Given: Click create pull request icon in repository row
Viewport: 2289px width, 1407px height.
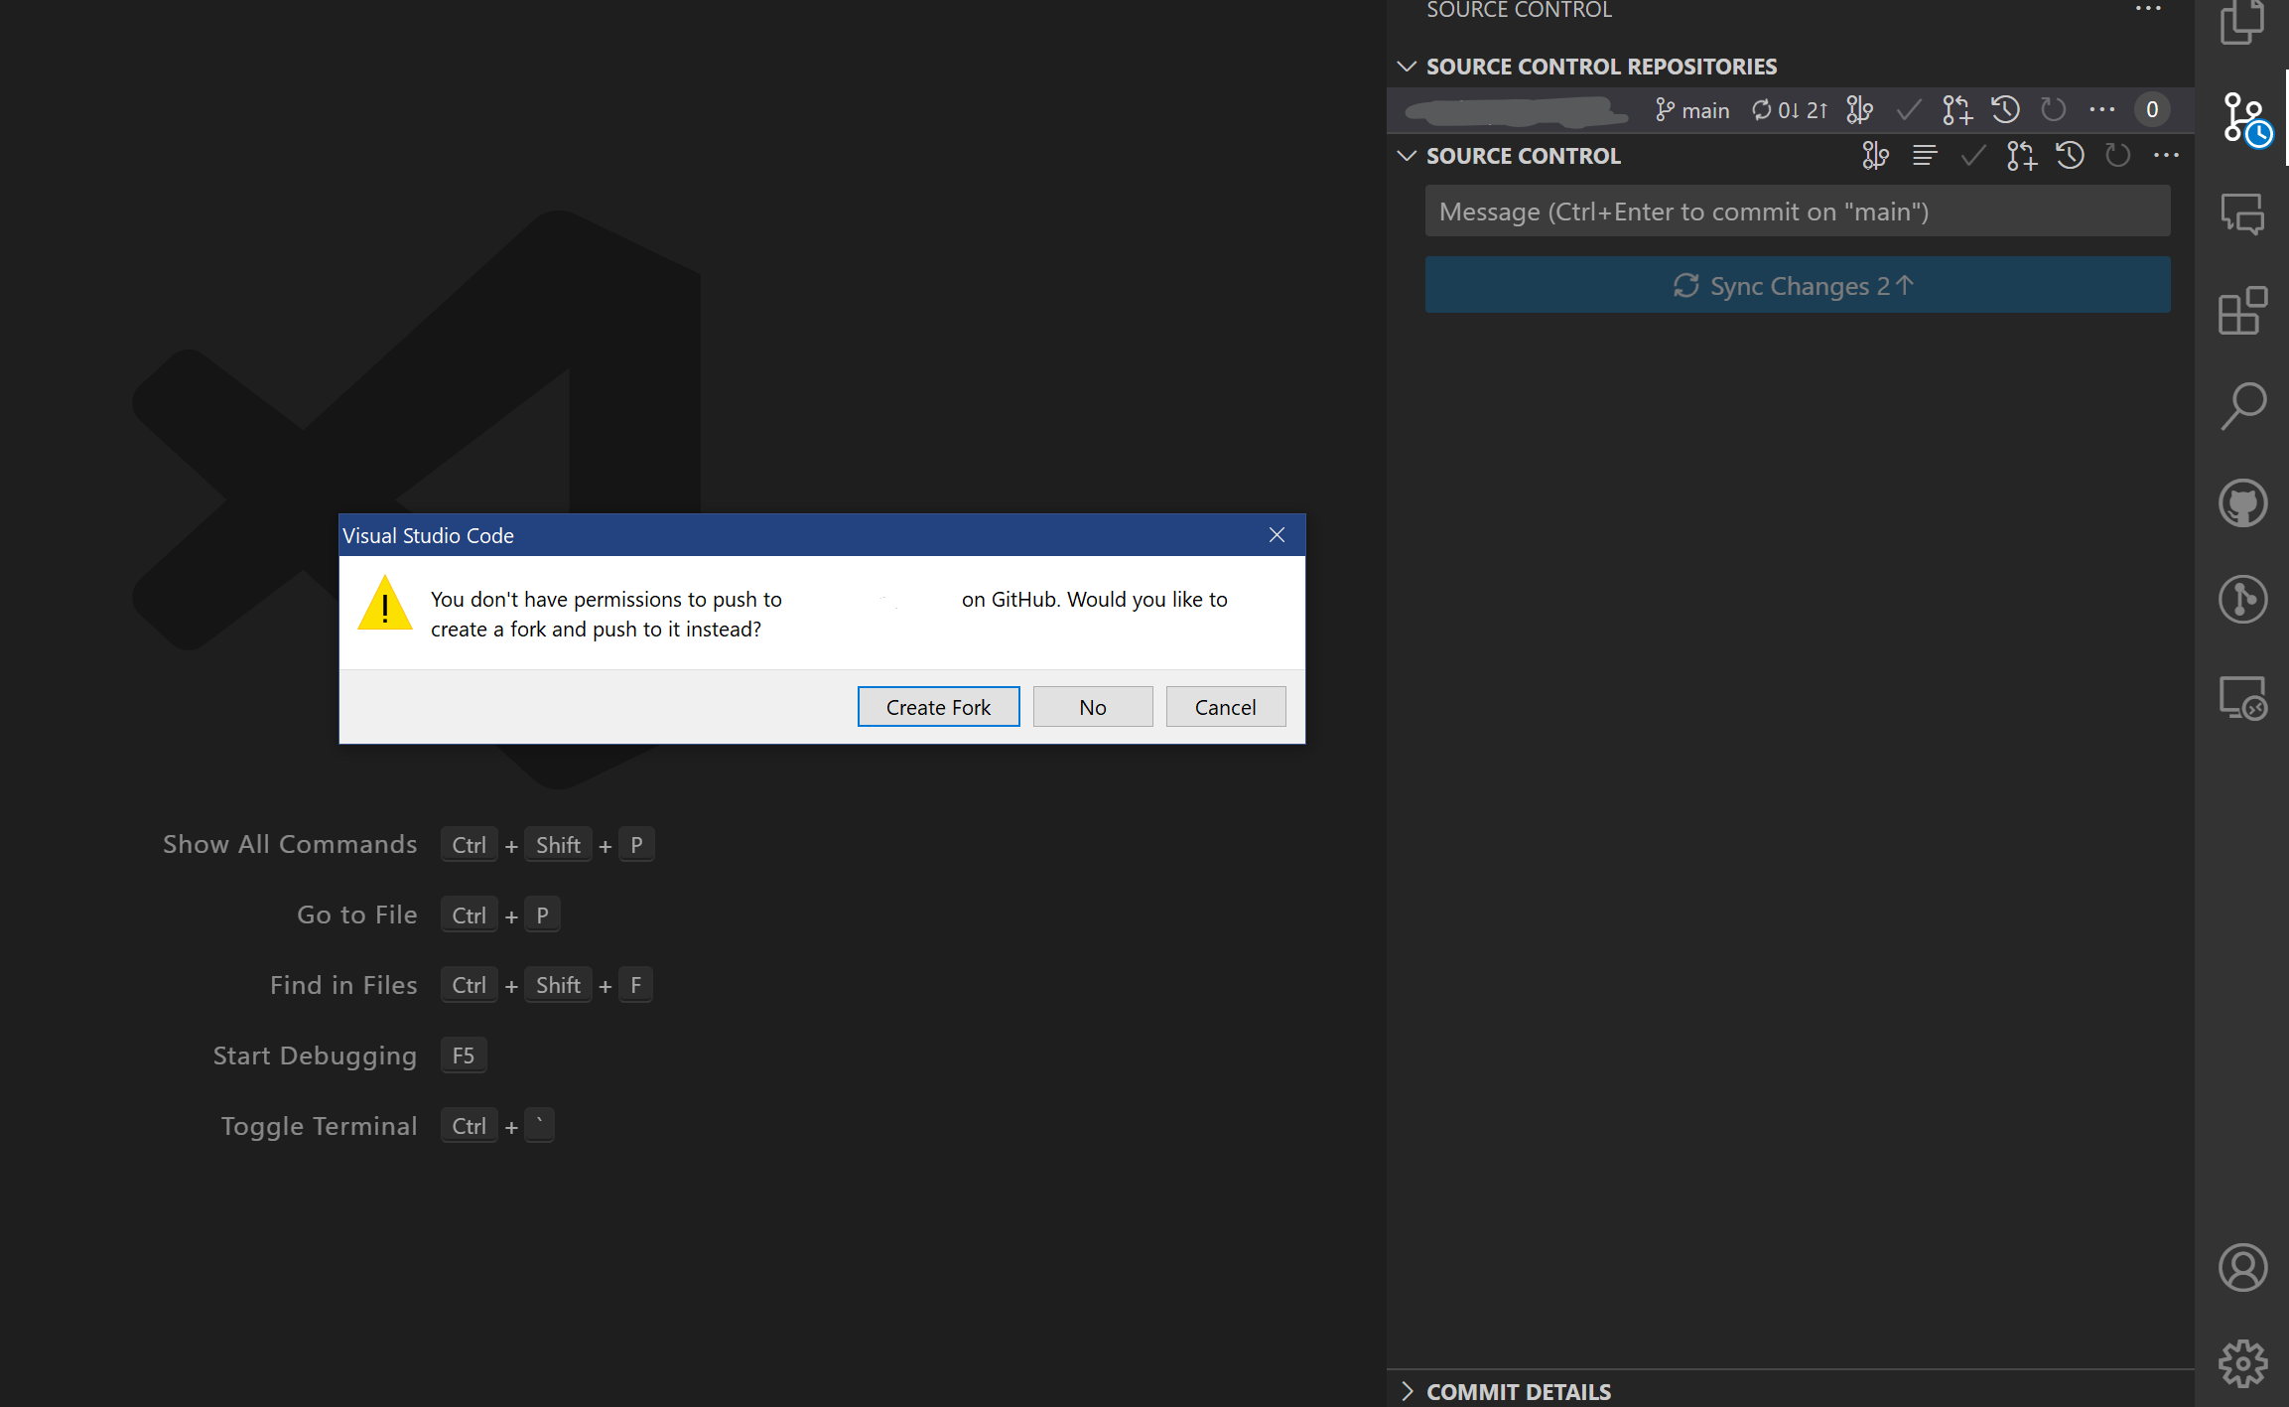Looking at the screenshot, I should [x=1956, y=110].
